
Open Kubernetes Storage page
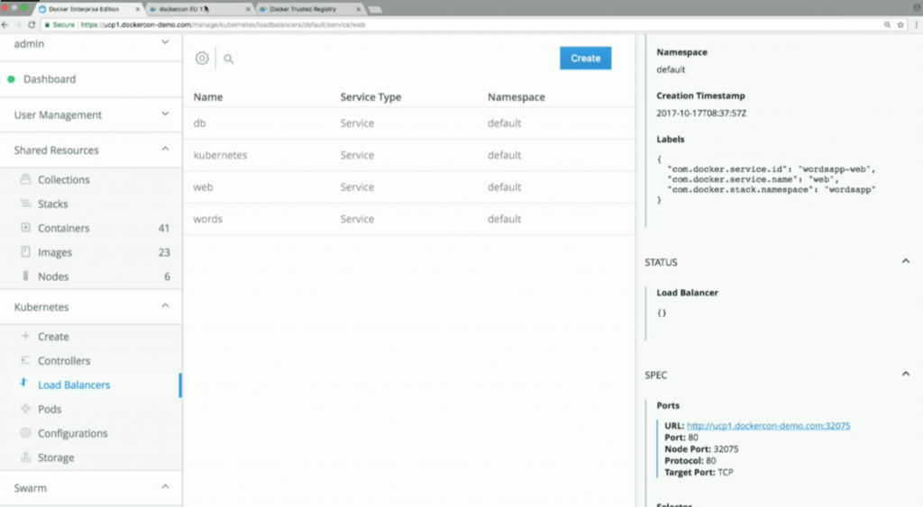(56, 457)
